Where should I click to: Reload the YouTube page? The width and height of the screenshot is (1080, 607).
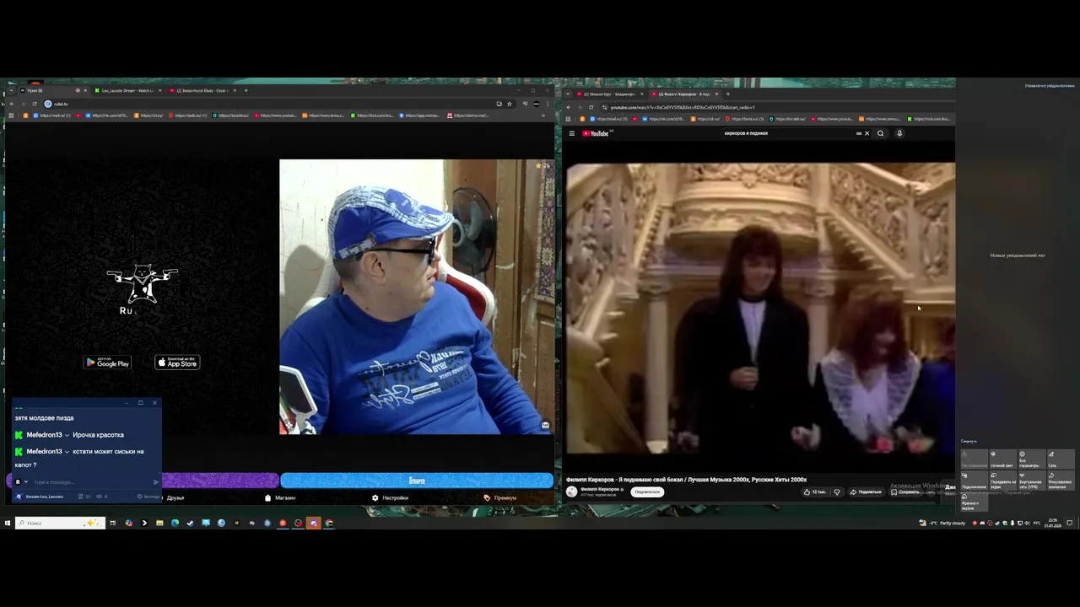pyautogui.click(x=591, y=107)
